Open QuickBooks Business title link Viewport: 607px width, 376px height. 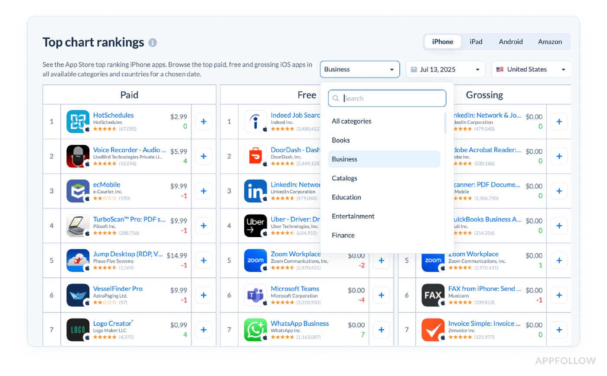tap(488, 219)
